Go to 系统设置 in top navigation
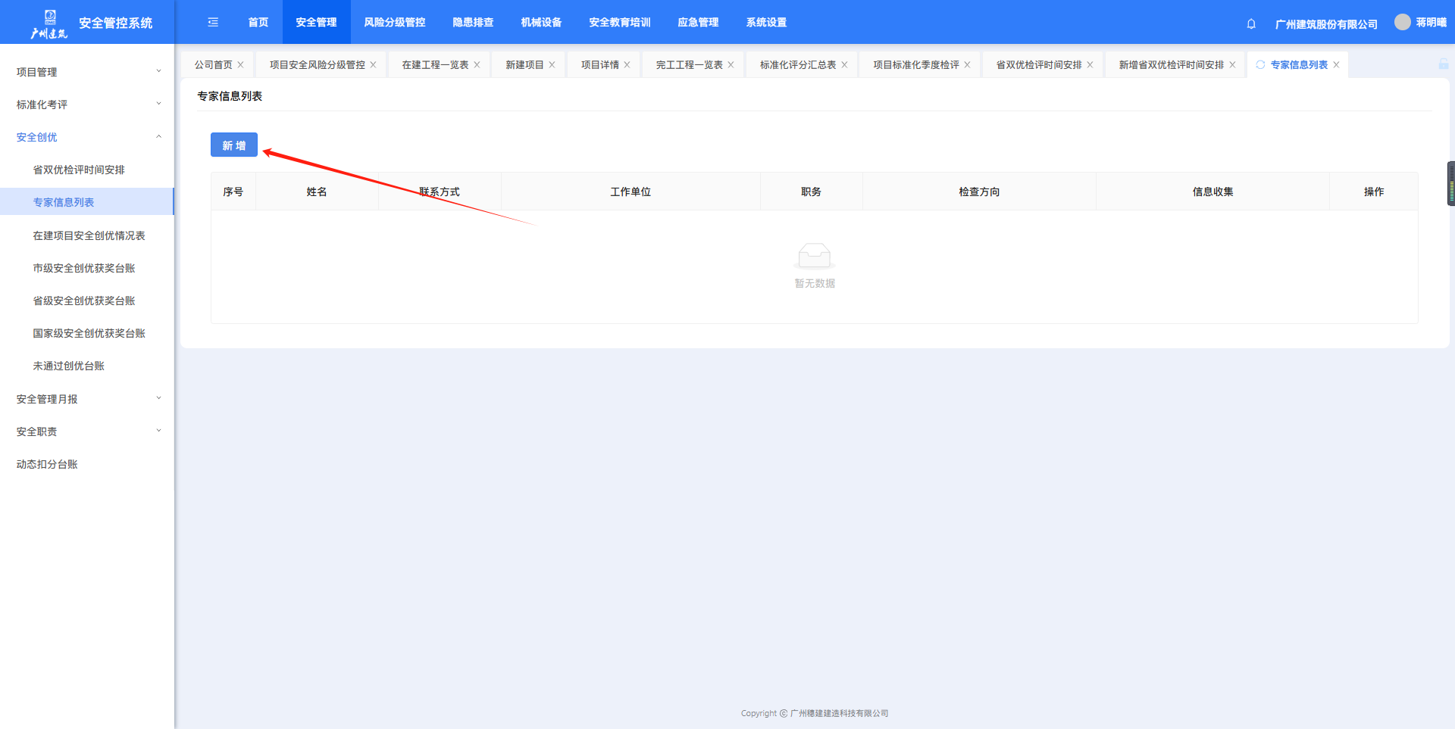 (766, 23)
